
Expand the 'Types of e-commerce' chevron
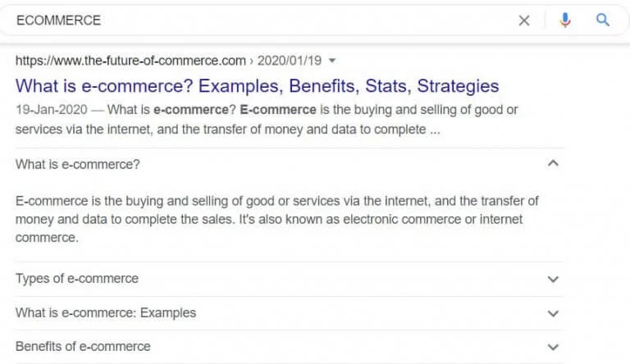tap(553, 279)
